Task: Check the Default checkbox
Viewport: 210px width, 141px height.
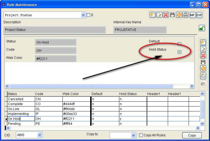Action: [x=179, y=44]
